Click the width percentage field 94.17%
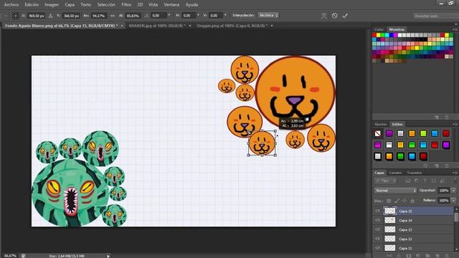This screenshot has width=459, height=258. tap(99, 16)
